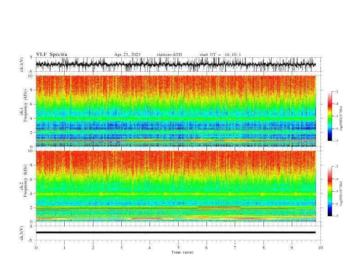Click the 'ch.1(V)' waveform axis label
This screenshot has height=278, width=361.
pyautogui.click(x=22, y=65)
